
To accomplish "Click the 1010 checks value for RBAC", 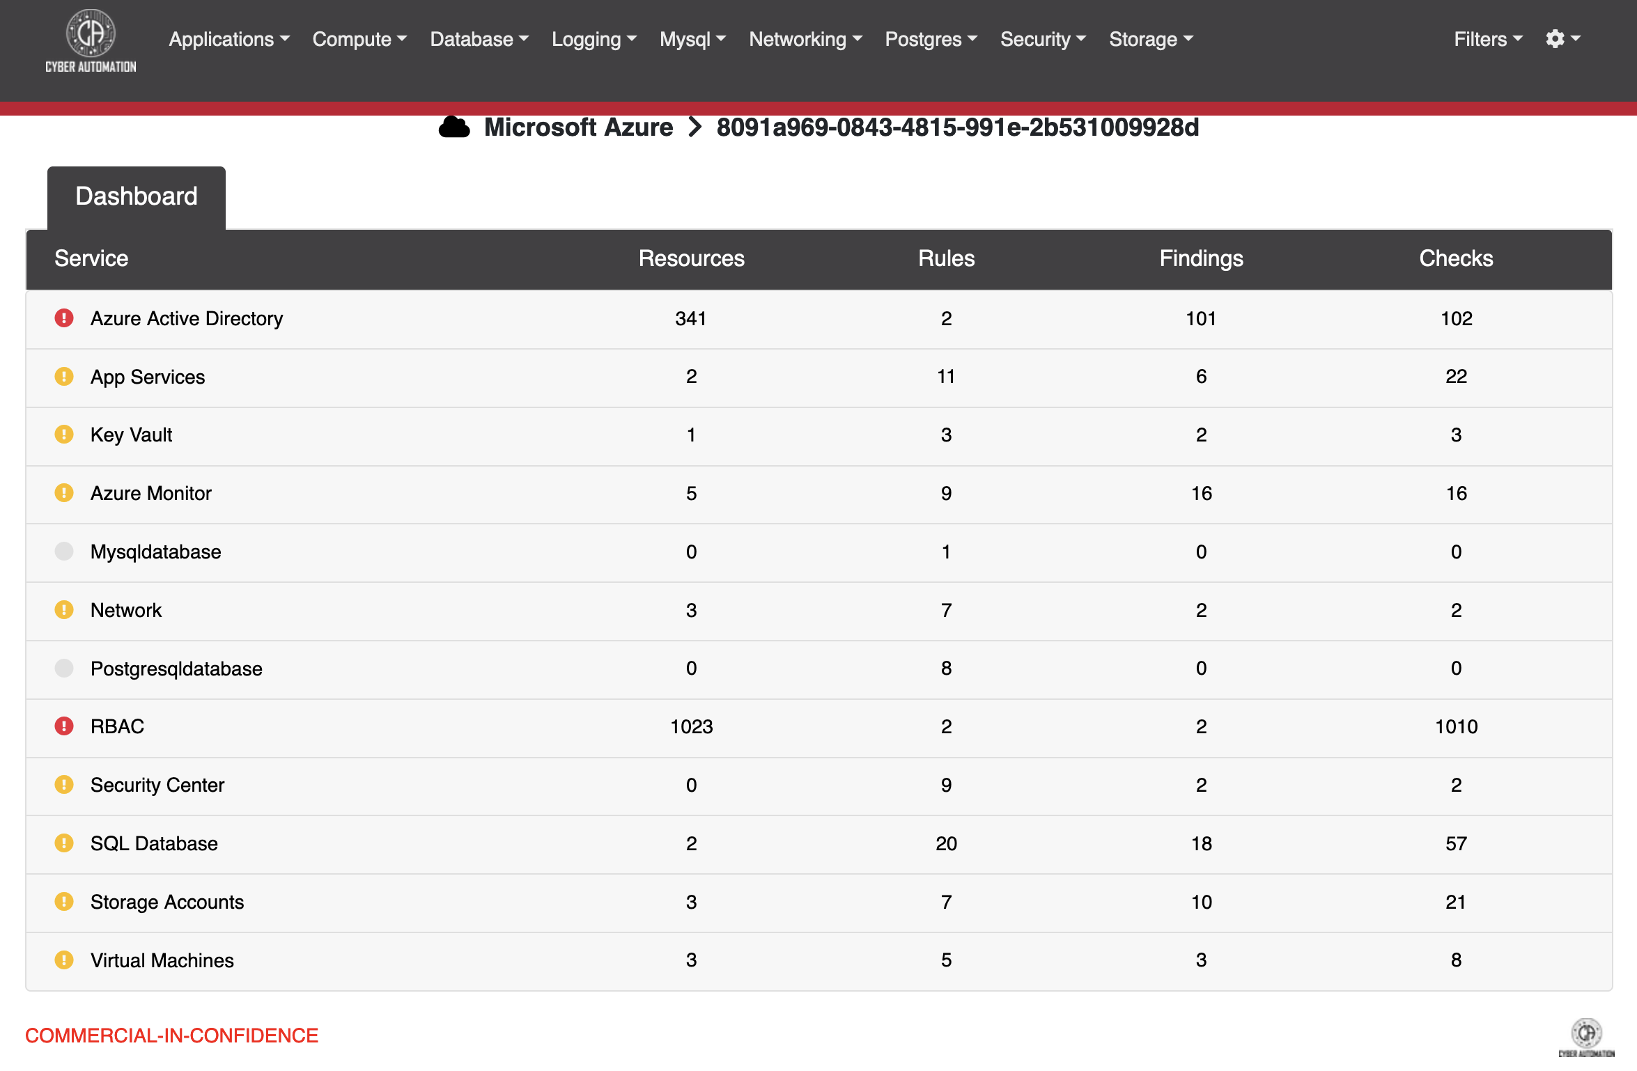I will tap(1456, 726).
